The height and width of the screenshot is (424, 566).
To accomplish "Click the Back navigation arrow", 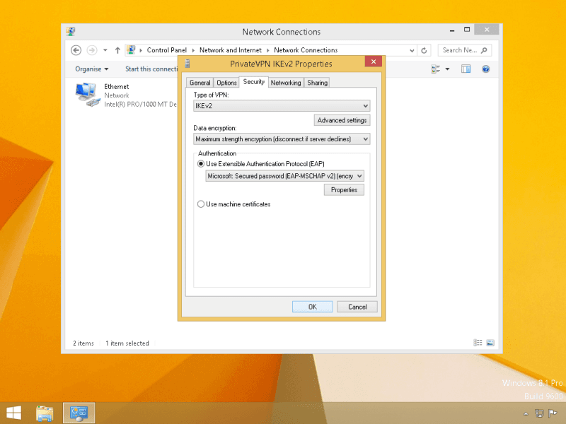I will coord(76,50).
